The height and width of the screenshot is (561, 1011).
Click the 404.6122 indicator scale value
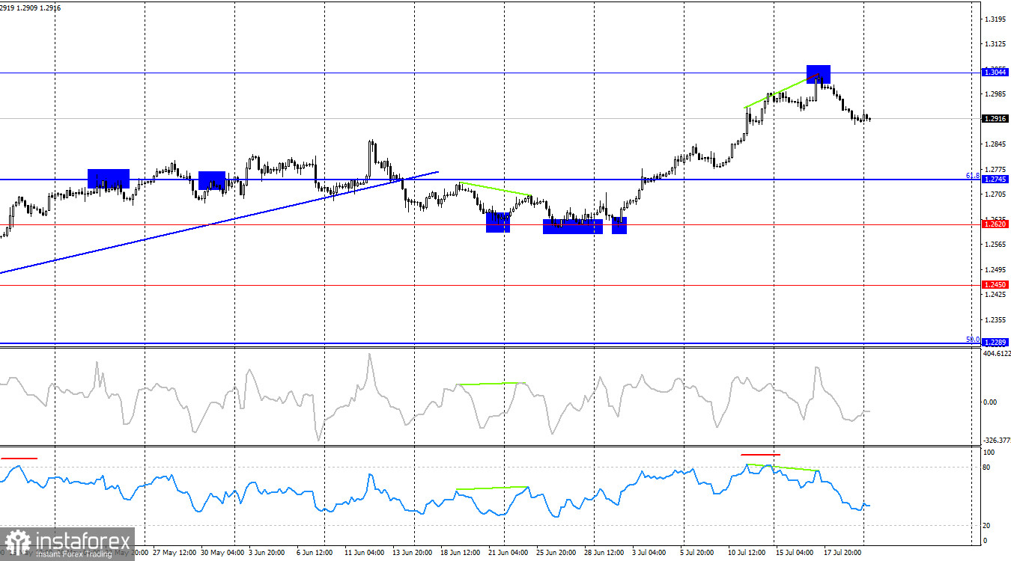[997, 353]
